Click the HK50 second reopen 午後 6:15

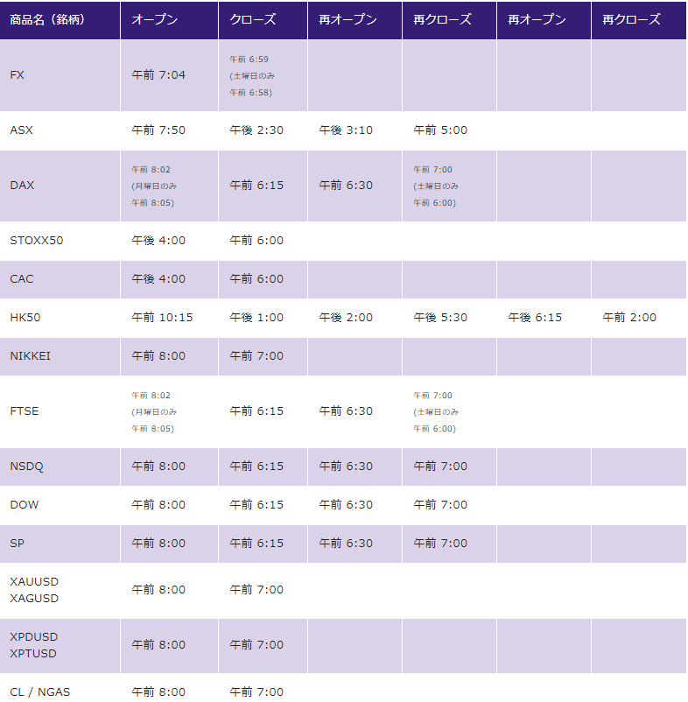coord(535,318)
